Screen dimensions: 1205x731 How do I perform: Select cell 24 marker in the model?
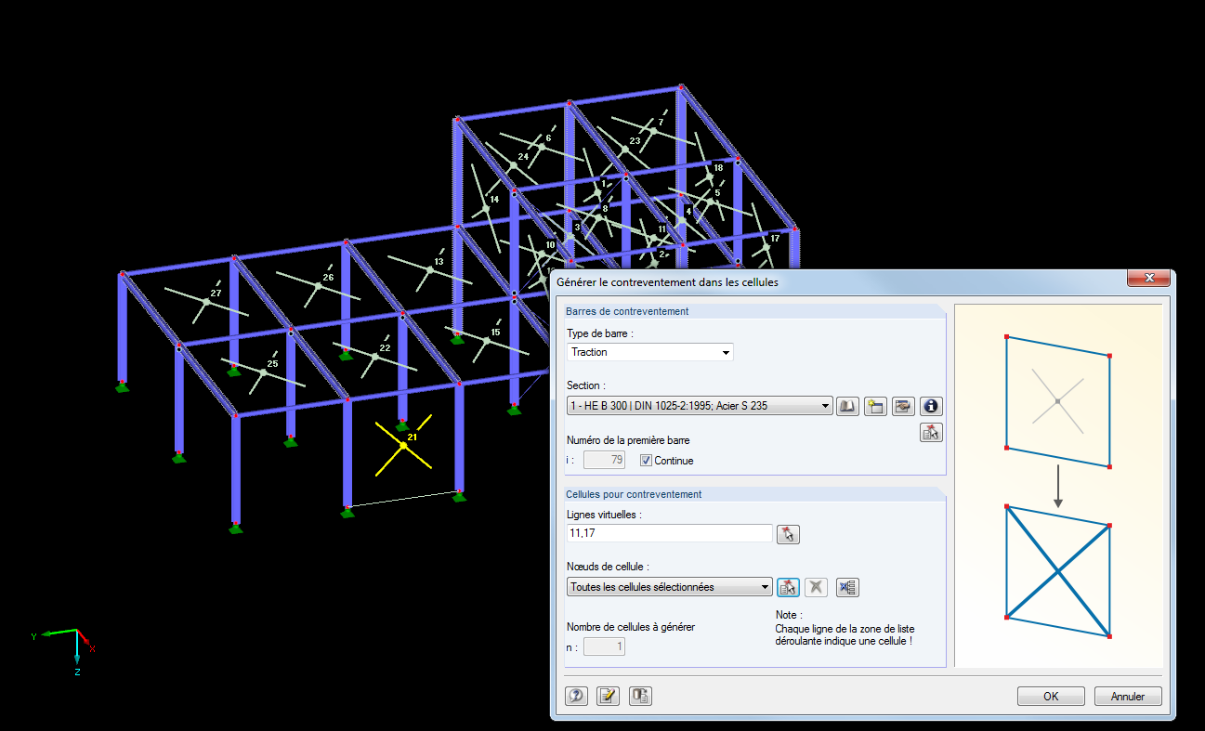[x=512, y=165]
